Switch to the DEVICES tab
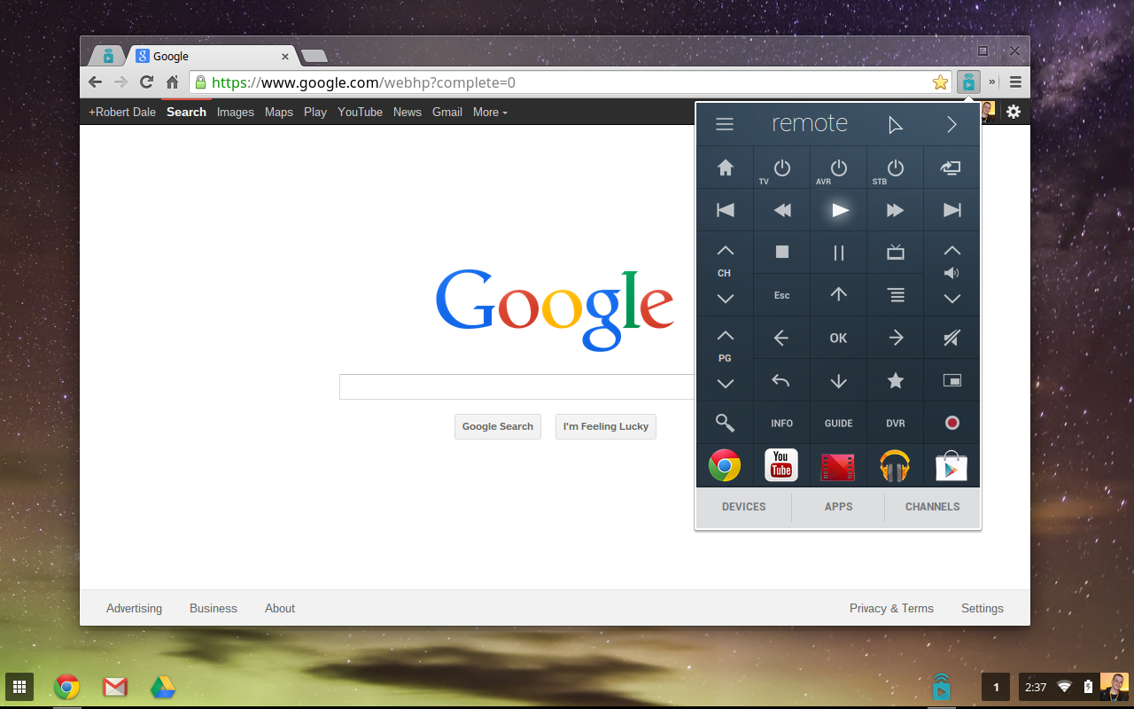Screen dimensions: 1134x709 (744, 507)
